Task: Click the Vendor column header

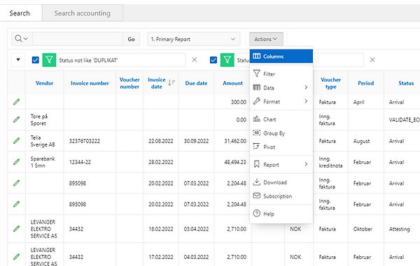Action: tap(44, 83)
